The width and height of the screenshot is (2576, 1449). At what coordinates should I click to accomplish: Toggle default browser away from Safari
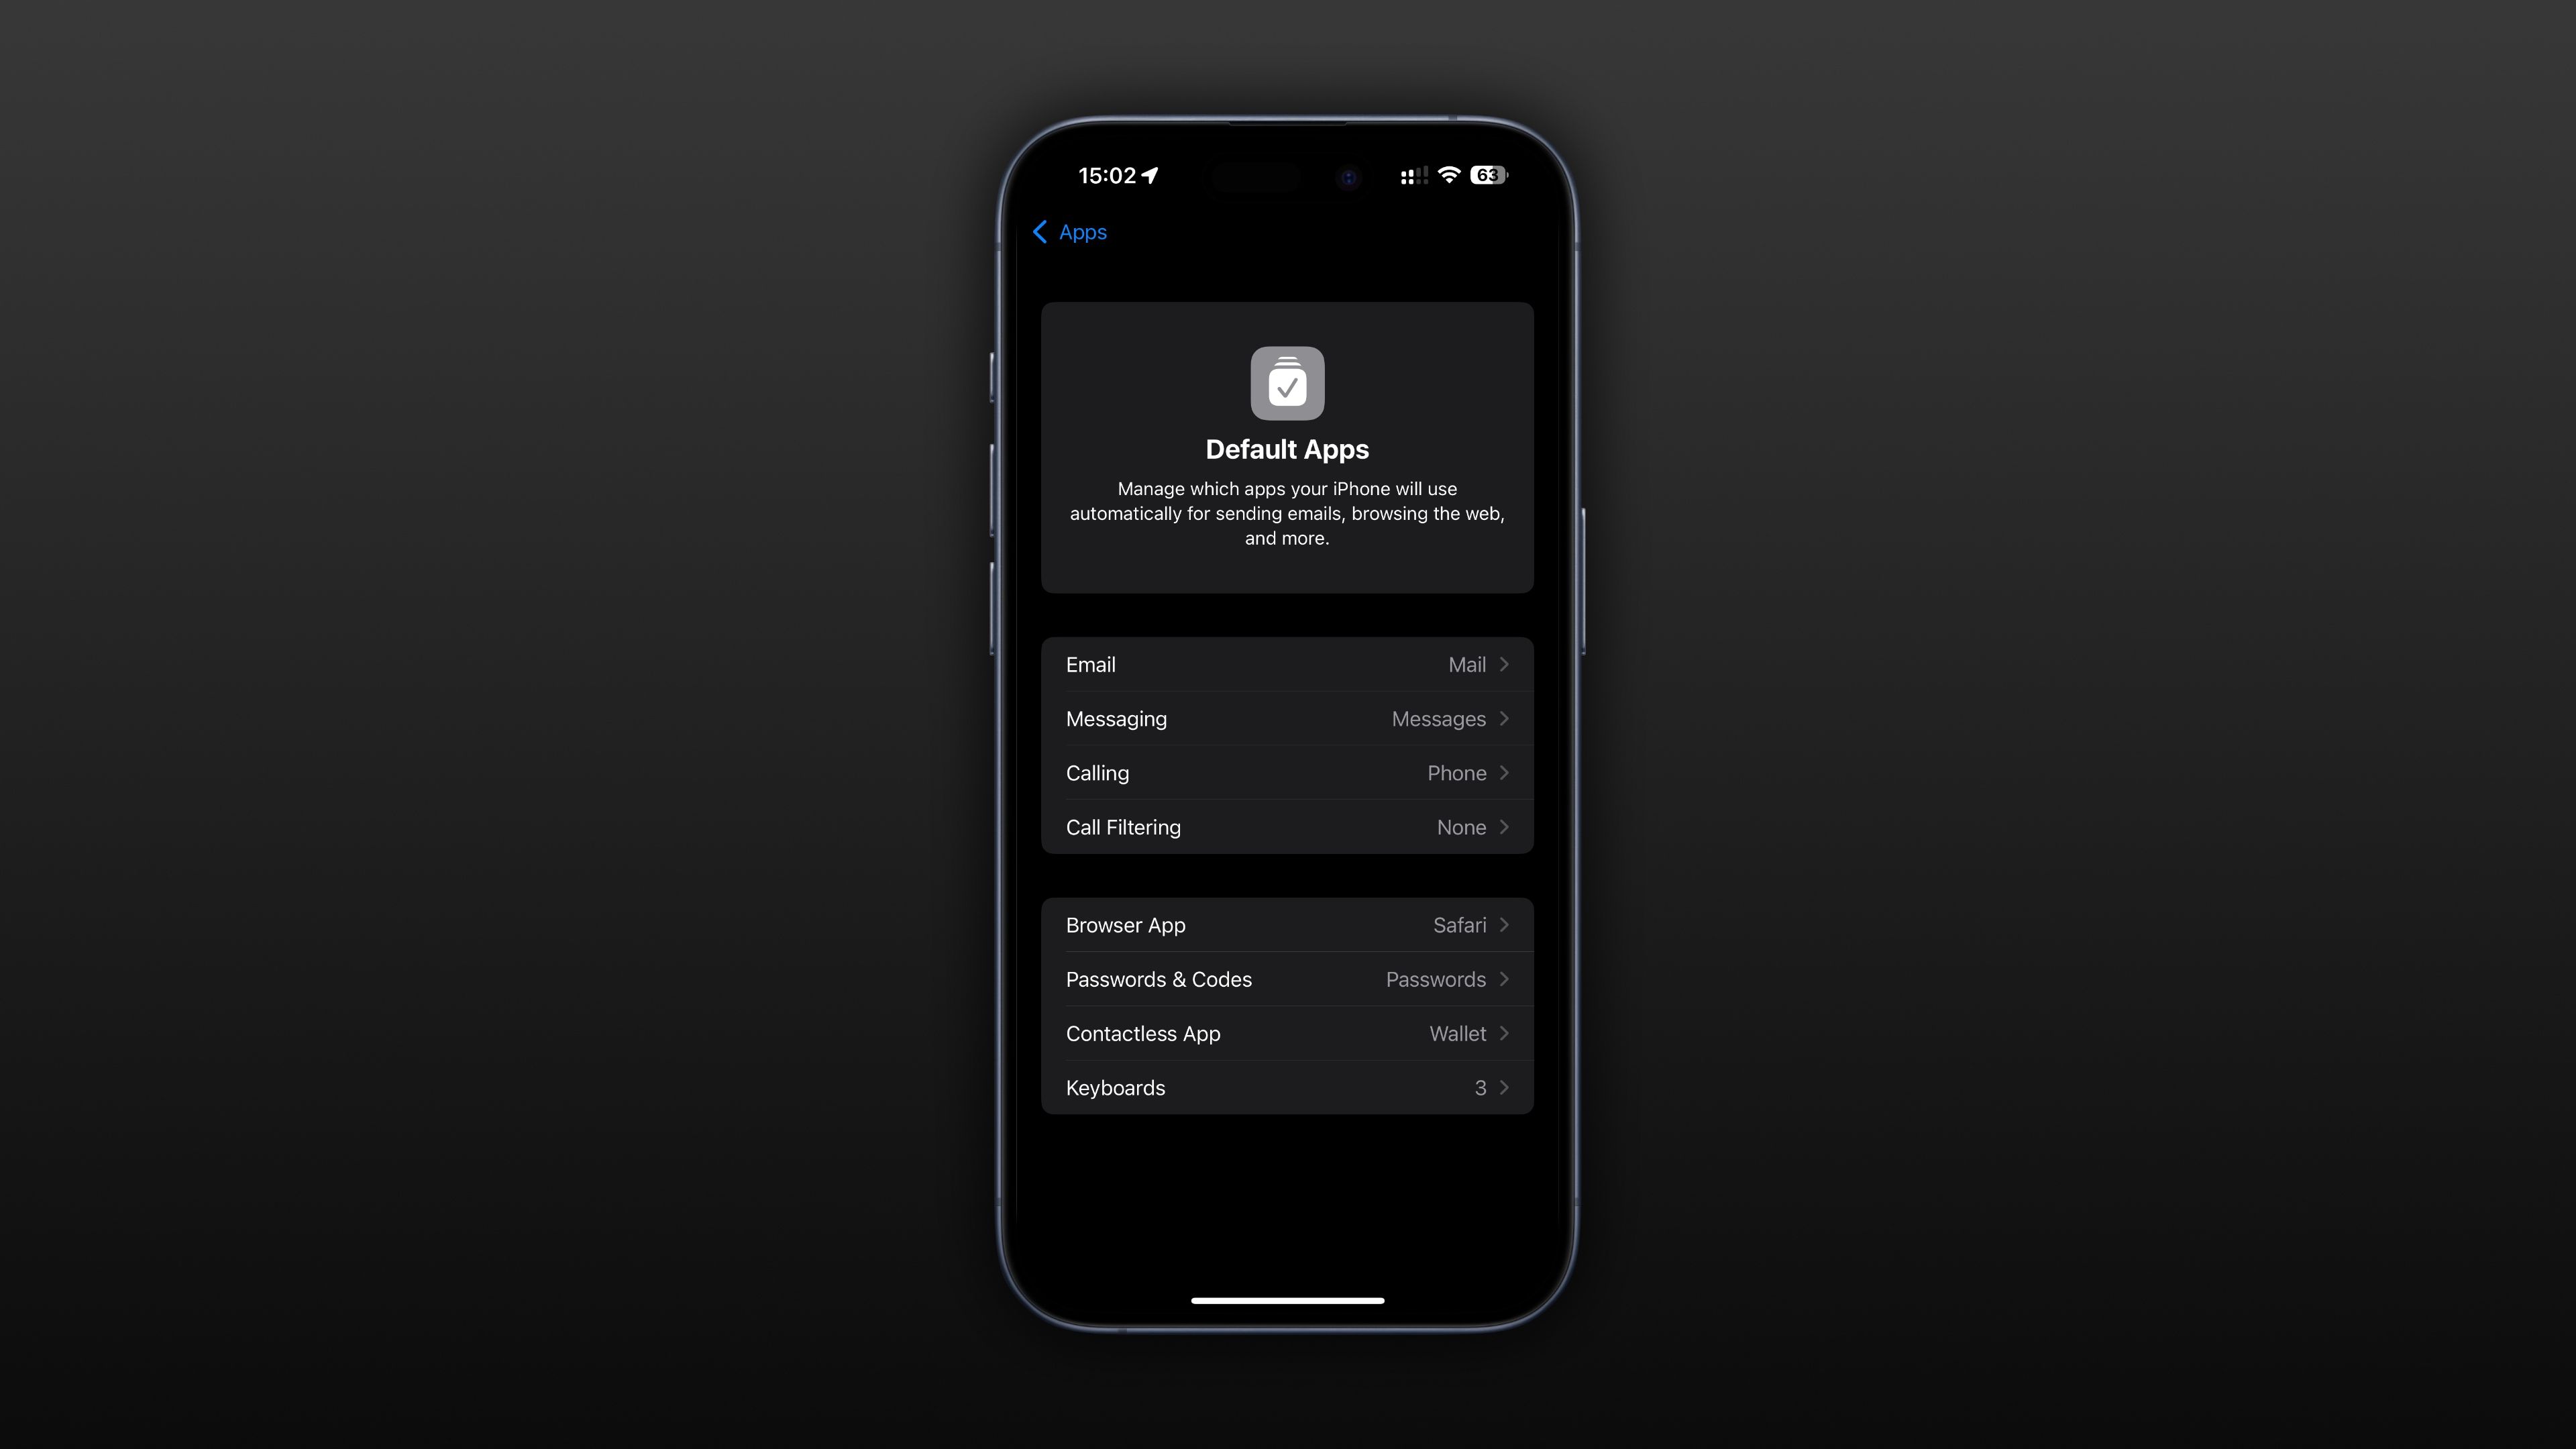pos(1288,925)
